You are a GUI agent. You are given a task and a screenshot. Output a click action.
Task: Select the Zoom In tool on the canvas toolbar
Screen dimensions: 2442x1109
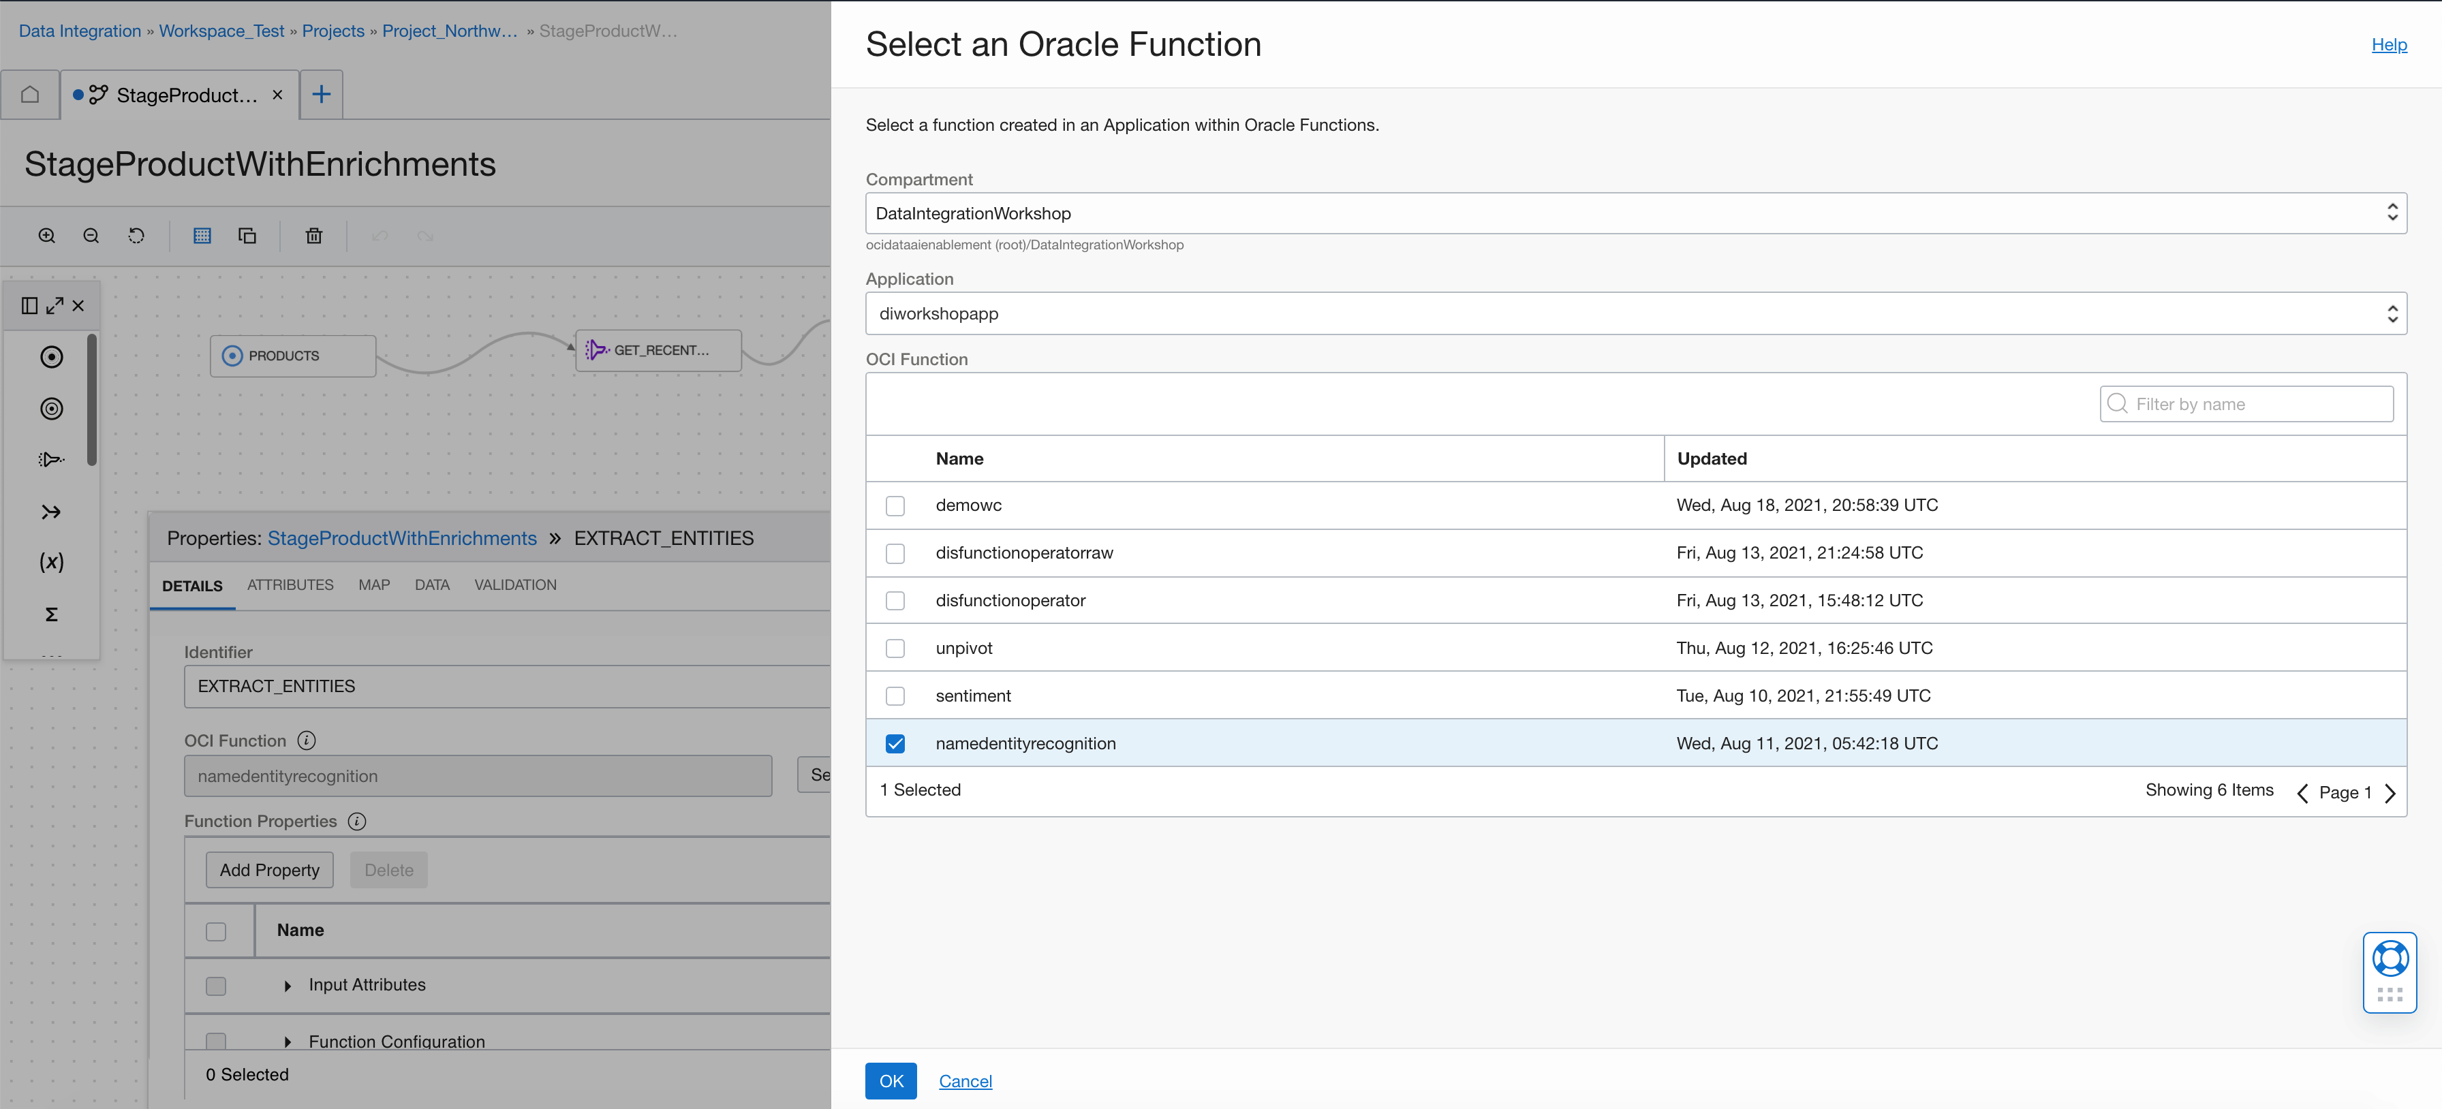click(46, 235)
